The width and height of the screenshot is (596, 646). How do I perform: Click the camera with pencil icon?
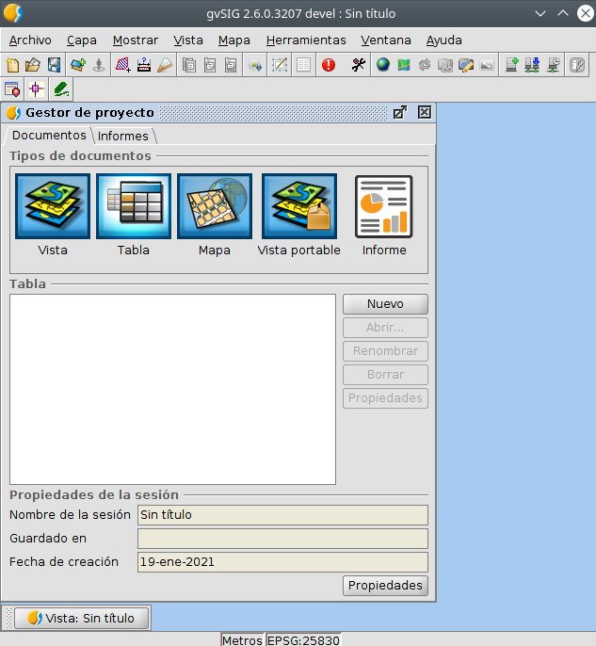[466, 65]
